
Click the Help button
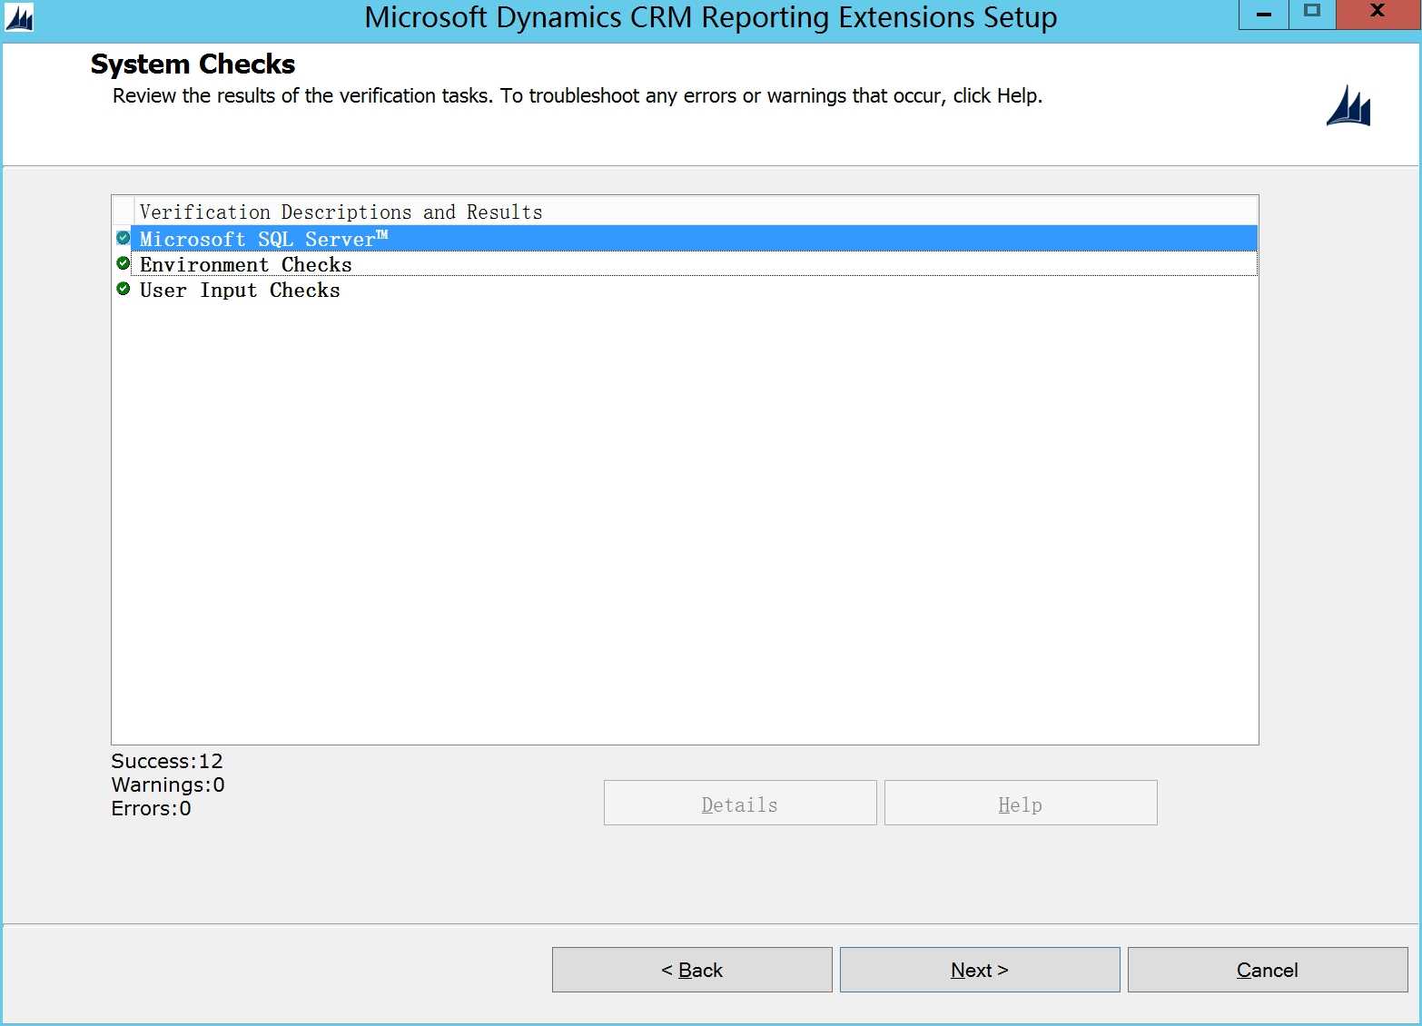(x=1021, y=804)
